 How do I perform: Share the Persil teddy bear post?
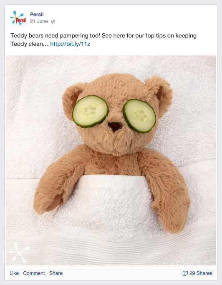pyautogui.click(x=56, y=273)
